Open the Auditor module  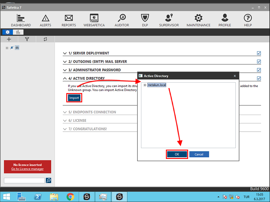click(x=122, y=20)
